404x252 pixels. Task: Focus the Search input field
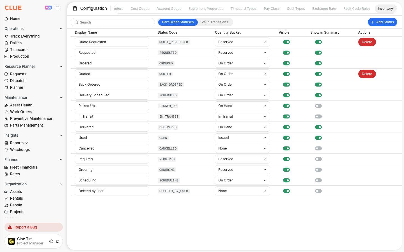coord(113,22)
